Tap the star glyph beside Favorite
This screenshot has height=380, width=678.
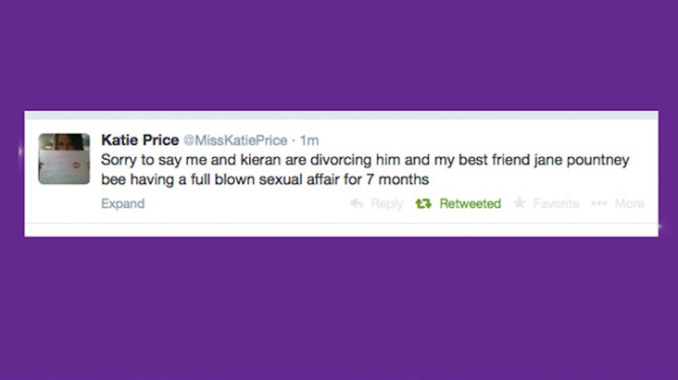(x=518, y=204)
